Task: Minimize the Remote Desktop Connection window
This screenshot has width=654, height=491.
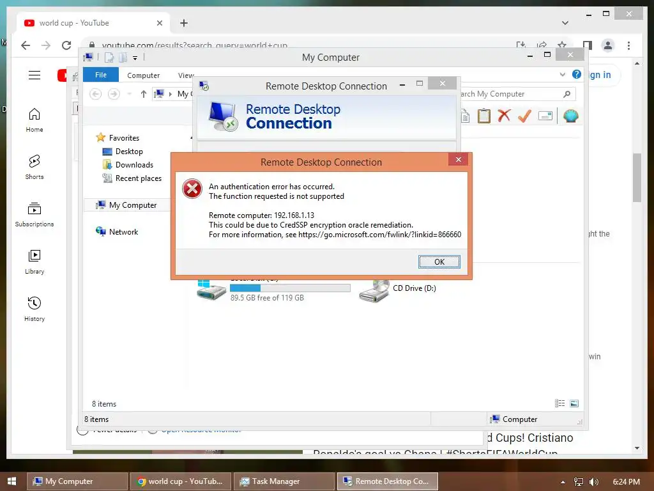Action: tap(402, 85)
